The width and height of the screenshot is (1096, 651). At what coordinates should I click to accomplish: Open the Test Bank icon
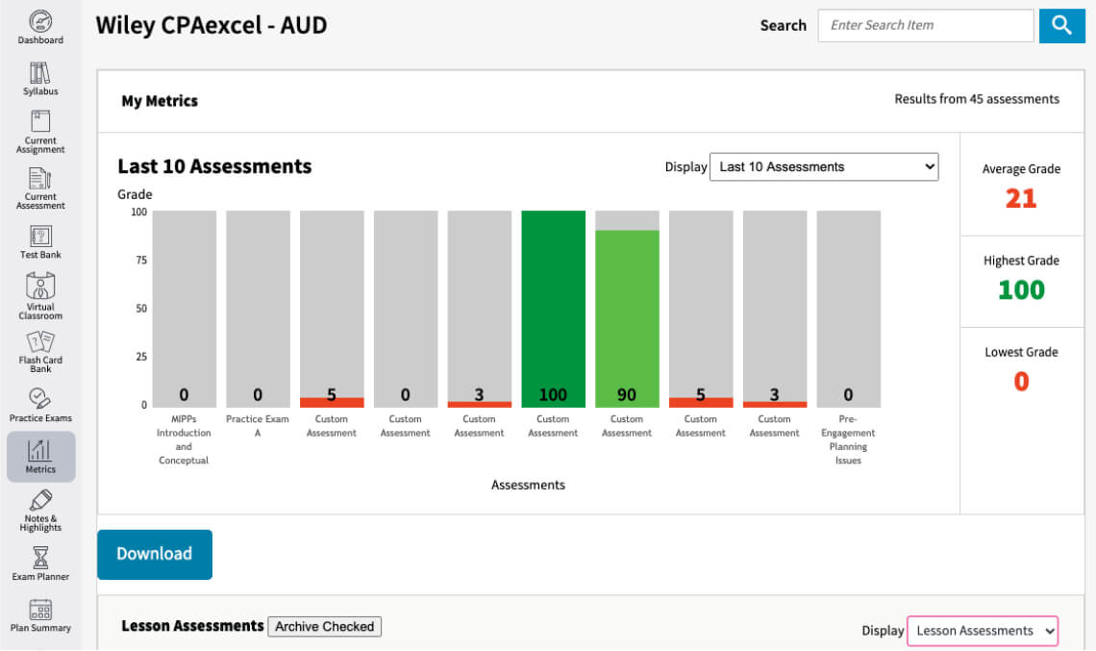(40, 236)
